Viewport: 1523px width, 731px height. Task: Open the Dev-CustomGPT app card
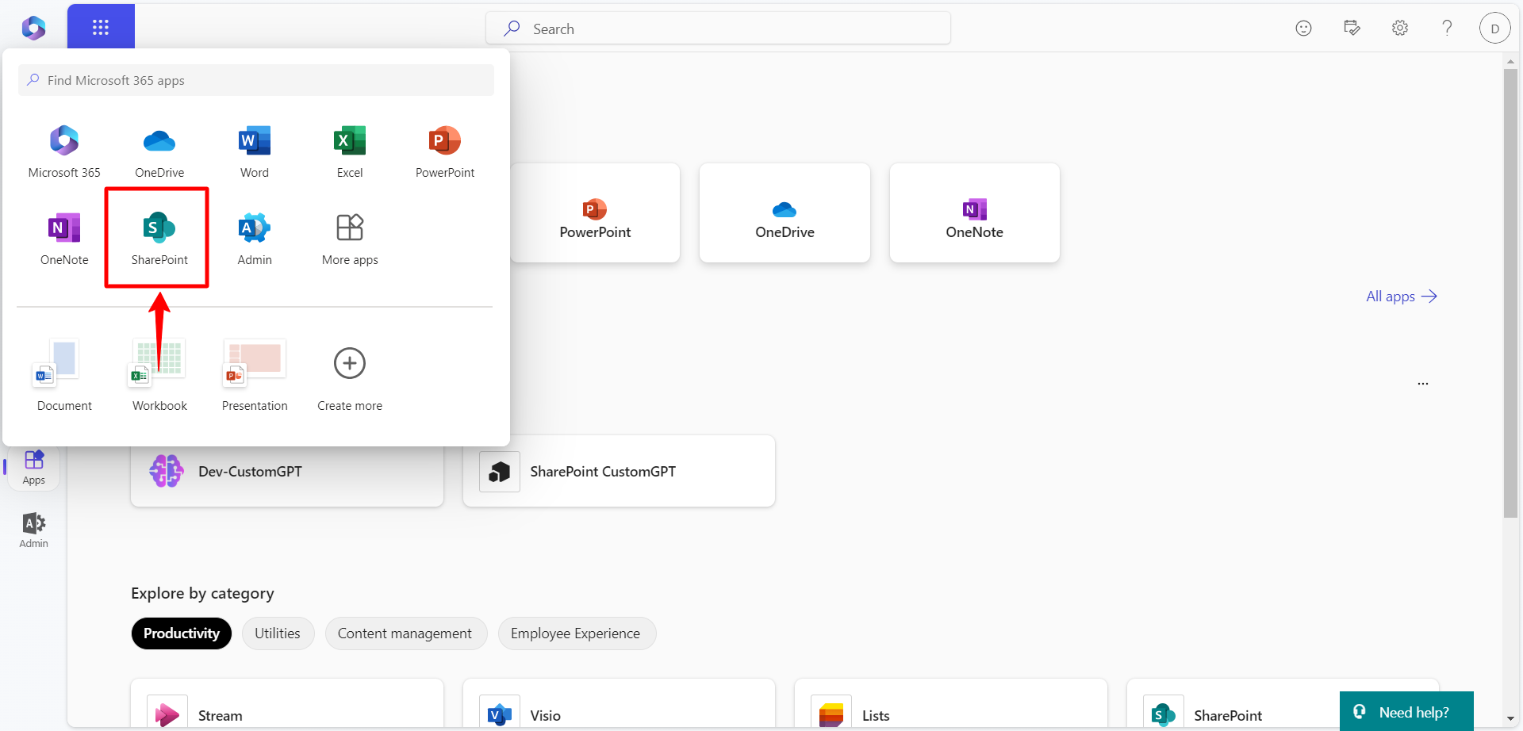pyautogui.click(x=287, y=472)
